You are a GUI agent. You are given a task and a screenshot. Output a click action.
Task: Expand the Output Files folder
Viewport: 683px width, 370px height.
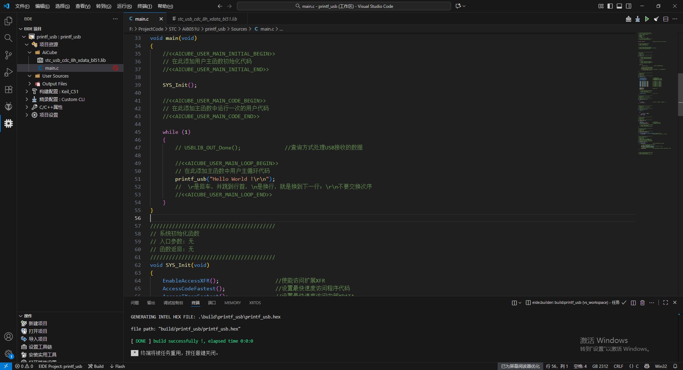(54, 84)
